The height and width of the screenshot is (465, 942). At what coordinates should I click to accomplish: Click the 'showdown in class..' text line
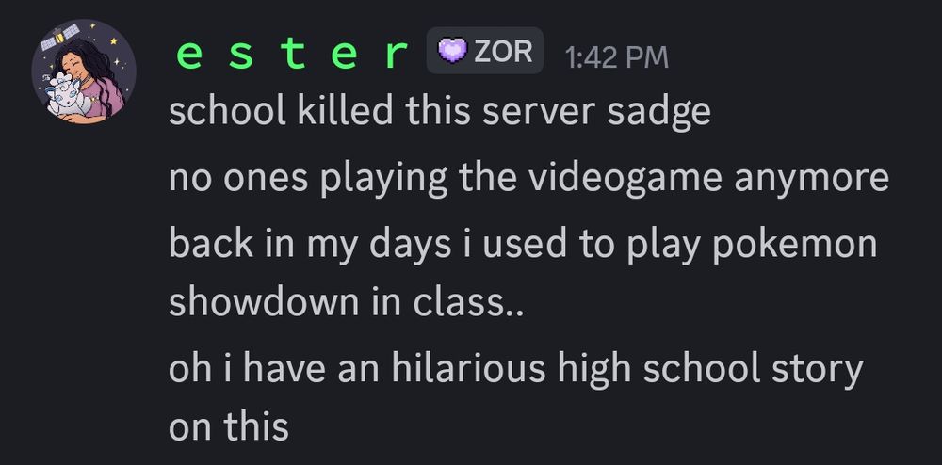click(347, 302)
